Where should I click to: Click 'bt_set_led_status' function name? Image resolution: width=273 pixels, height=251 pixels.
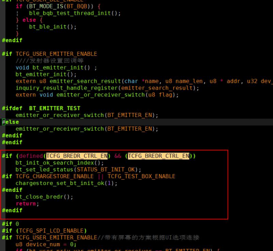(x=44, y=170)
